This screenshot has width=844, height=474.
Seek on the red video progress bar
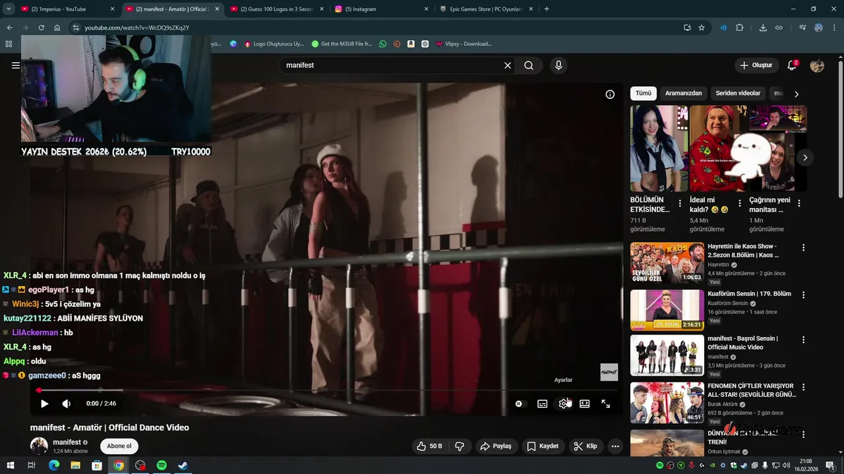[x=326, y=390]
